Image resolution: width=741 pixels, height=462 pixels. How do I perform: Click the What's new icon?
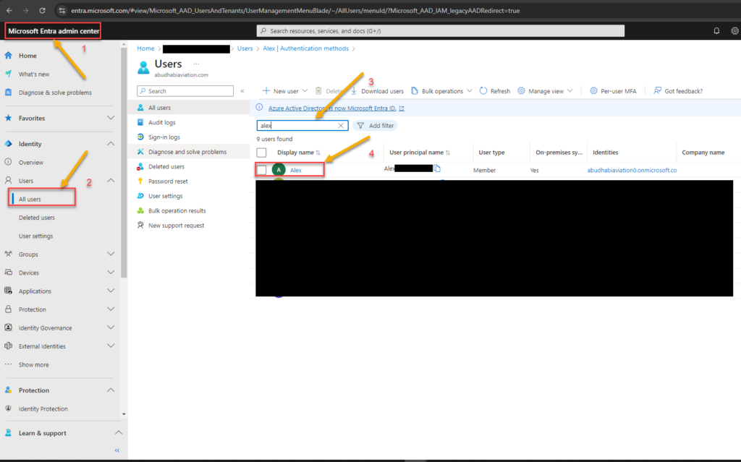(x=8, y=74)
